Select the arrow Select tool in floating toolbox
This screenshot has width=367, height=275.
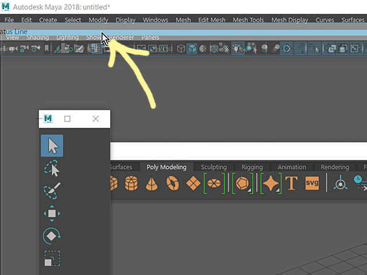(x=52, y=146)
